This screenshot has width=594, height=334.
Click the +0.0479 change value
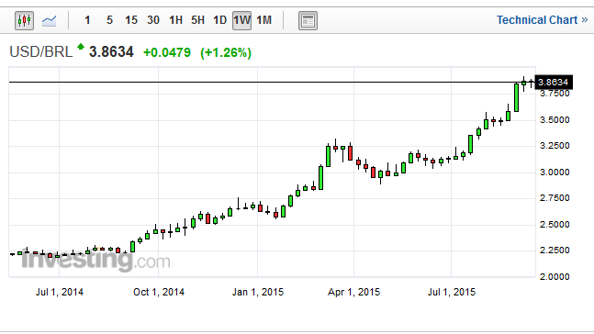tap(167, 52)
